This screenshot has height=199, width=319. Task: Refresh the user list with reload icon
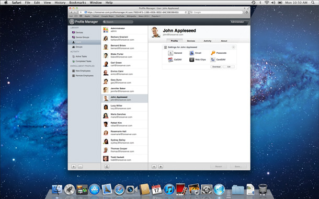click(x=107, y=167)
